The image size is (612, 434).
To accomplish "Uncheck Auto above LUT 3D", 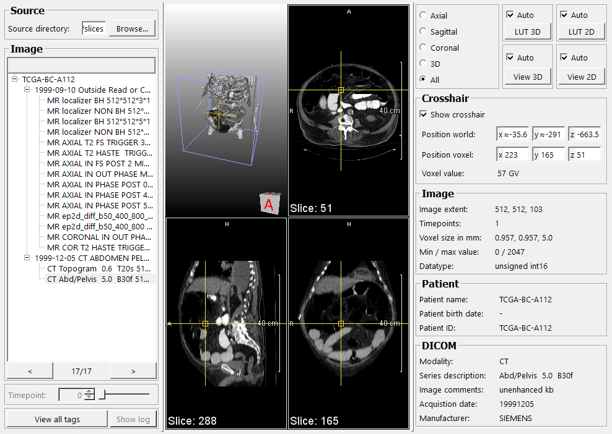I will click(x=510, y=15).
